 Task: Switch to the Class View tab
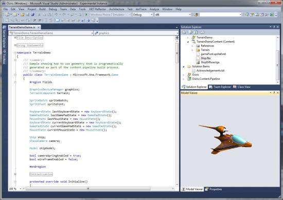pos(242,87)
